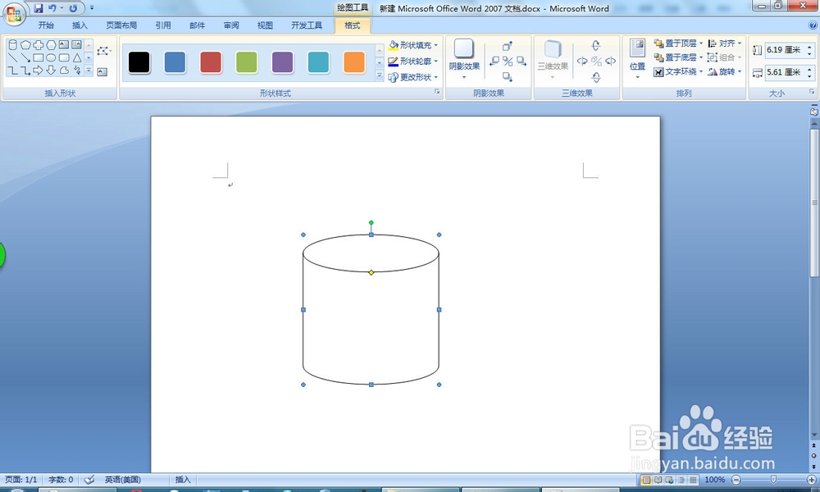Viewport: 820px width, 492px height.
Task: Select the pentagon shape in Insert Shapes
Action: 25,45
